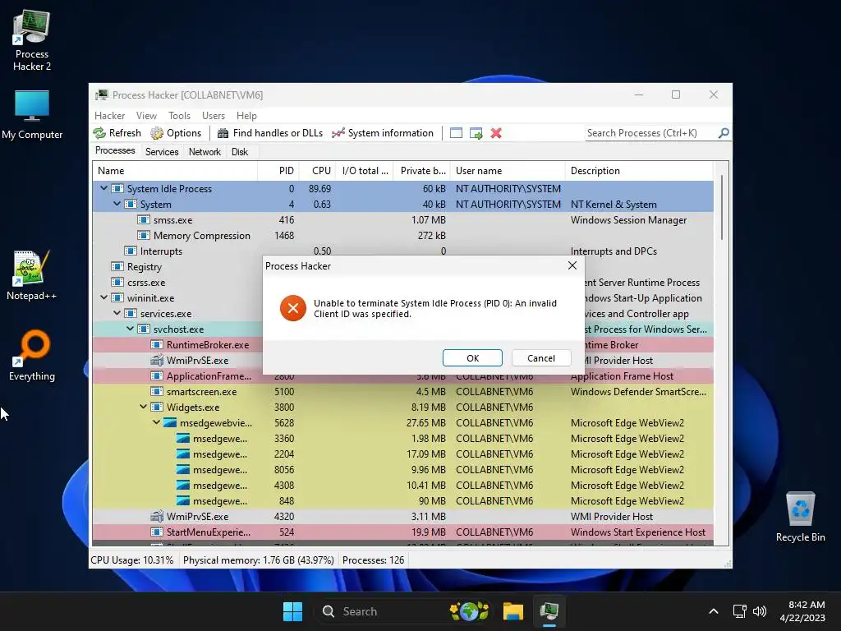Click the network tray icon

[740, 611]
